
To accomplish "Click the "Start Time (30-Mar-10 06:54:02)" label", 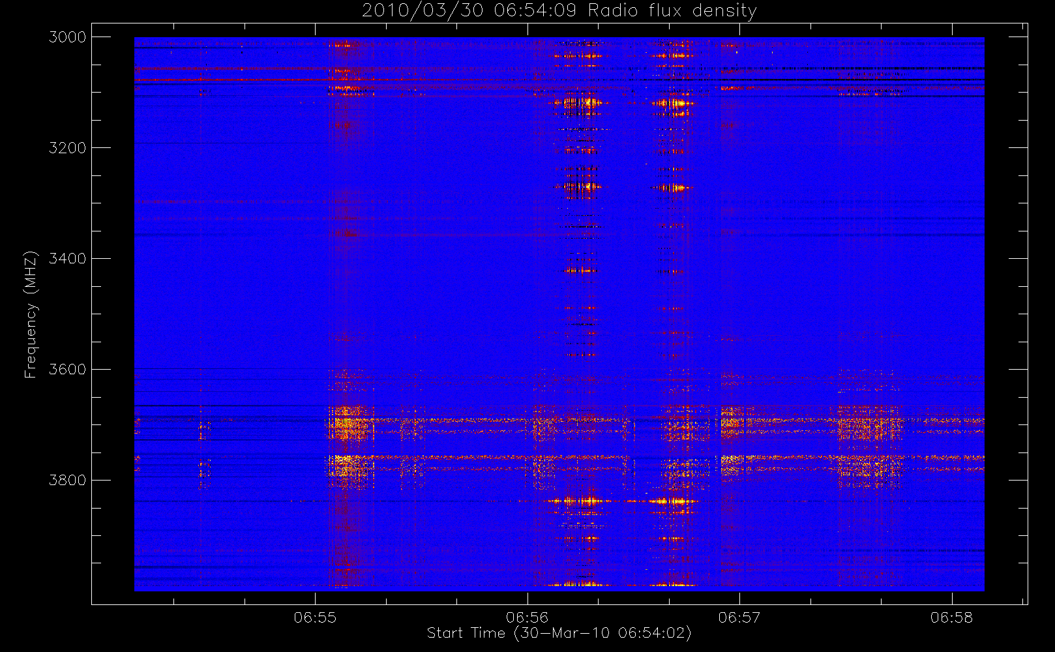I will pos(559,633).
